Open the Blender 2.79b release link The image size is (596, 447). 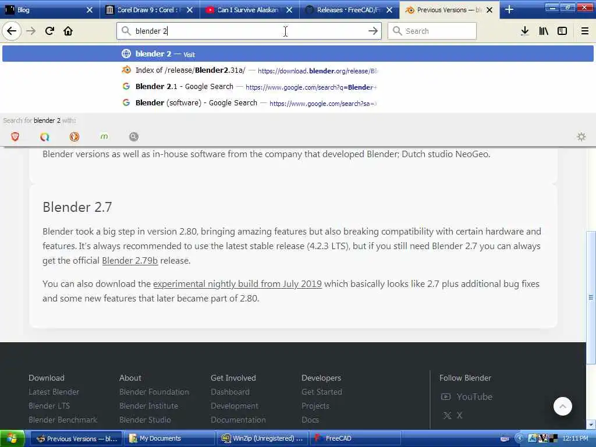pos(130,261)
